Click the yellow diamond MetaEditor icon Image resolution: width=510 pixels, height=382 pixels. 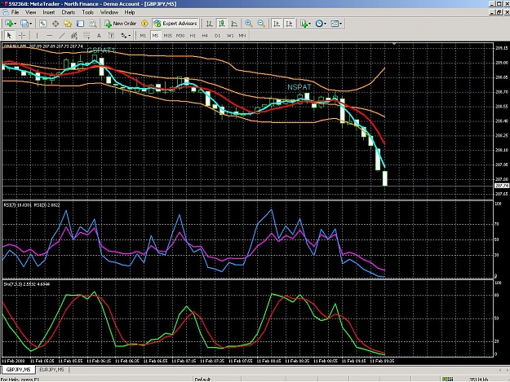[144, 24]
